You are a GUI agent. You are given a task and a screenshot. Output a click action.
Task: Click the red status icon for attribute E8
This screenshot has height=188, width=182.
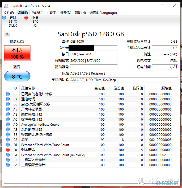[8, 150]
